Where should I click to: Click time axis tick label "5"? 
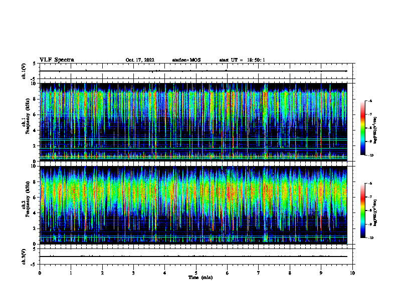(x=196, y=273)
